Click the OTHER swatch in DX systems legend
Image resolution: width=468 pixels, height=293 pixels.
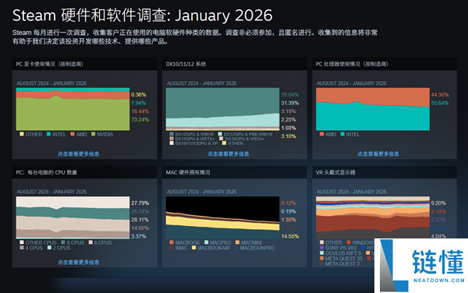tap(224, 143)
